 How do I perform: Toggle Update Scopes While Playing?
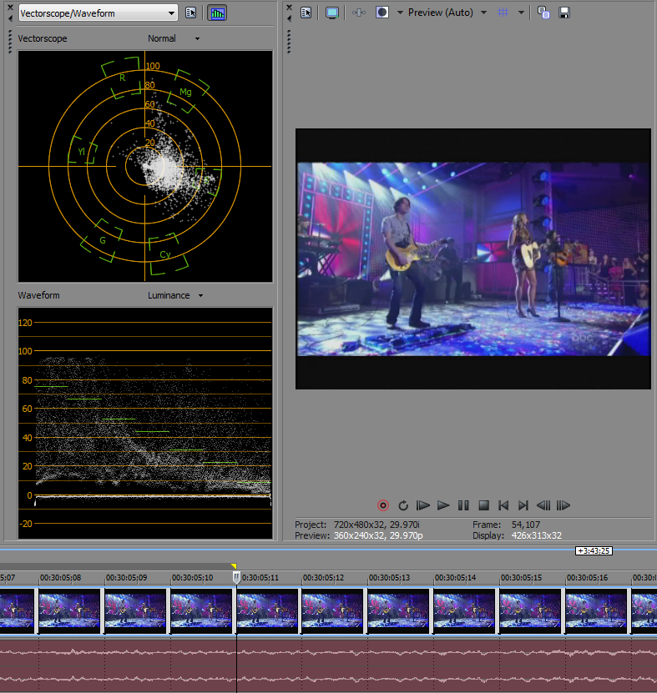(x=217, y=13)
